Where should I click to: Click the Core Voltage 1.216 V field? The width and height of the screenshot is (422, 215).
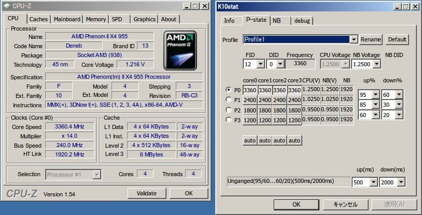(135, 64)
